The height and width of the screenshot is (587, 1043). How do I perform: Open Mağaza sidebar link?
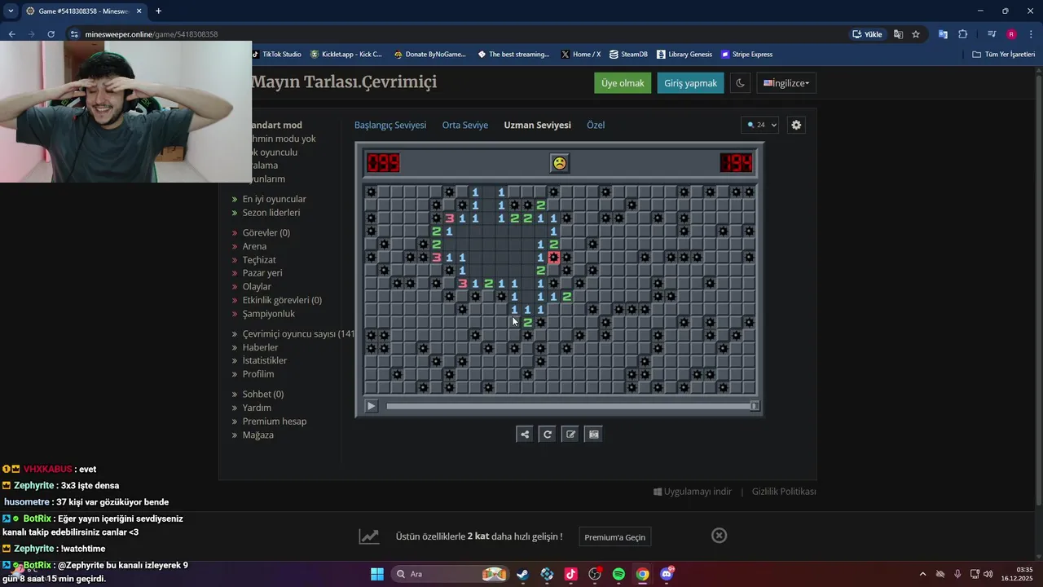pyautogui.click(x=258, y=435)
